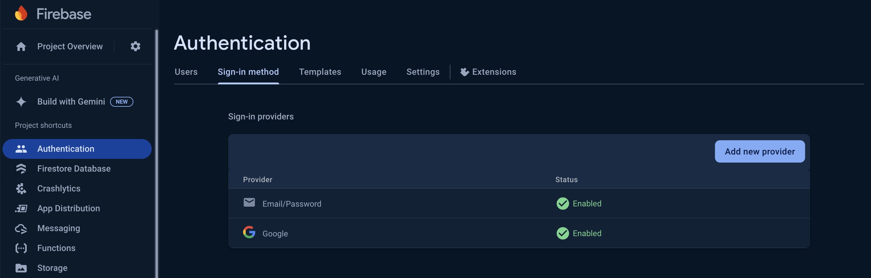Click the Functions brackets icon

point(21,248)
